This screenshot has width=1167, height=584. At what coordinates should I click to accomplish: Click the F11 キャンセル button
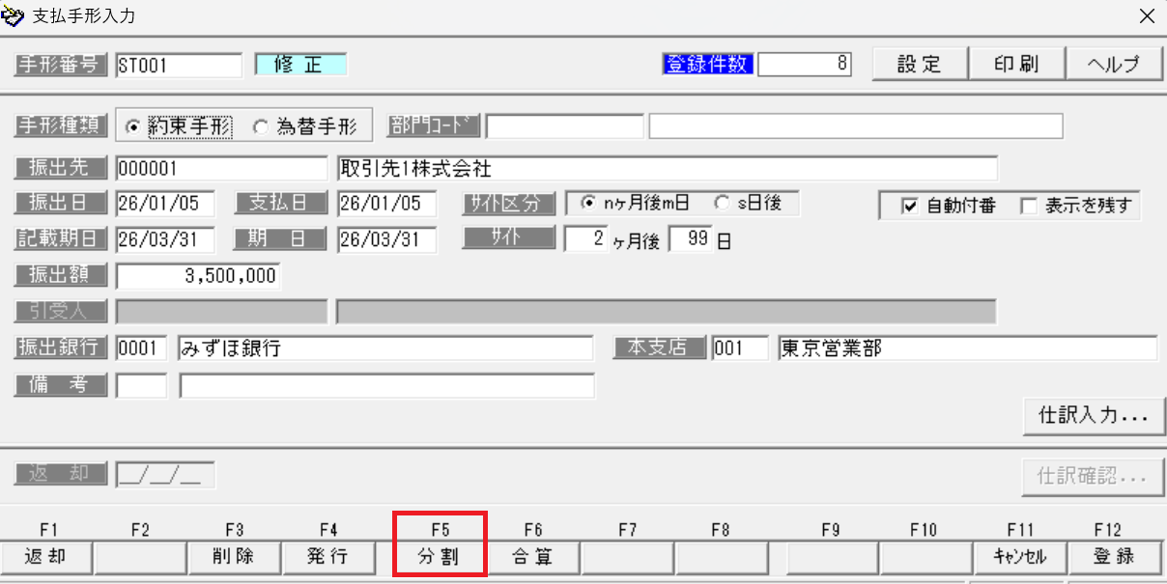1019,558
